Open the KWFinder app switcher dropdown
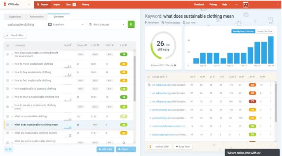Viewport: 282px width, 156px height. (x=29, y=5)
